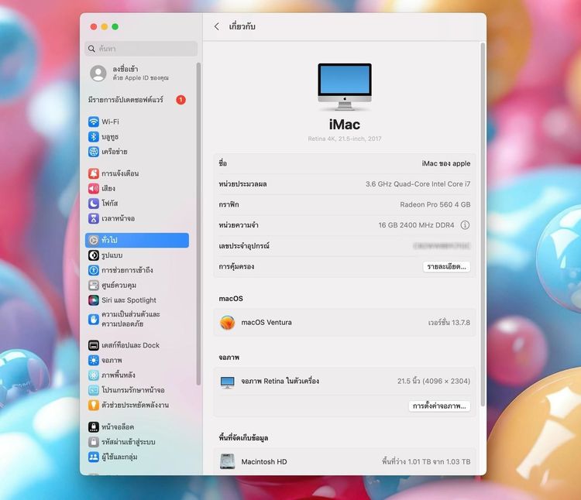Screen dimensions: 581x500
Task: Click the เลขประจำอุปกรณ์ serial number label
Action: pyautogui.click(x=244, y=246)
